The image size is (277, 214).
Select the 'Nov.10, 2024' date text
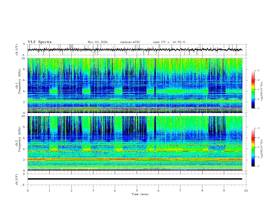coord(98,42)
